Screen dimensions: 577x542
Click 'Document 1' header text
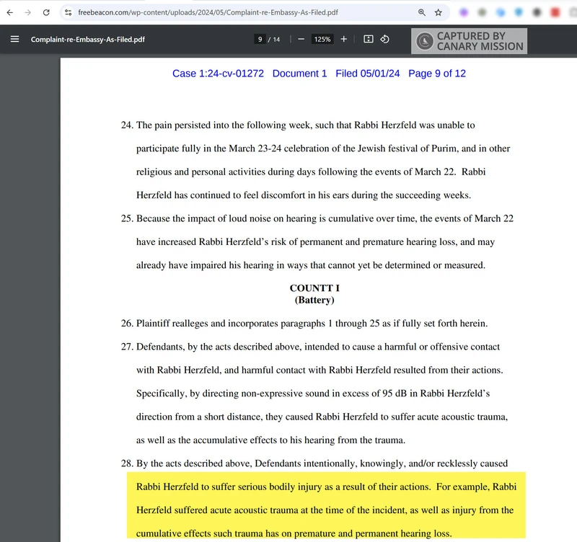click(x=299, y=74)
